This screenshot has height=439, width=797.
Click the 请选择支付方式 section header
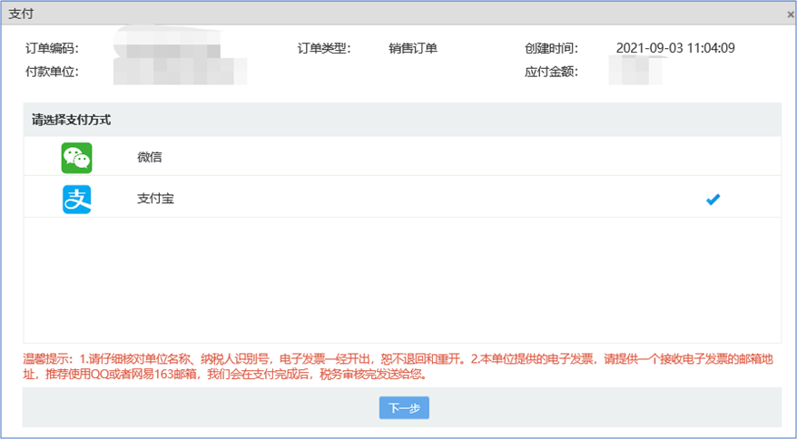[x=72, y=120]
